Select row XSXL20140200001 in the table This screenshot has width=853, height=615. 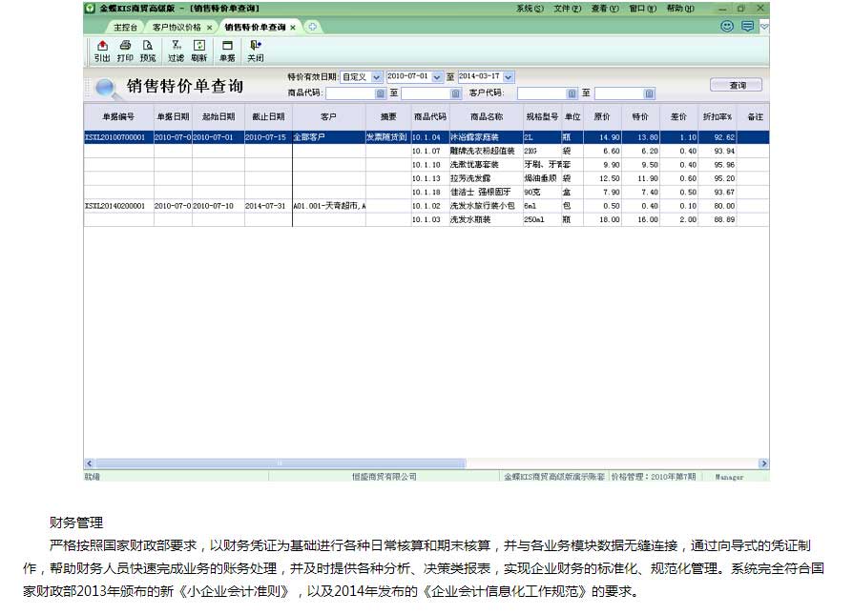click(118, 205)
